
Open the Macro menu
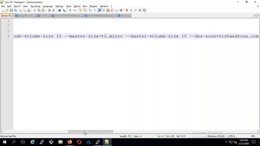tap(77, 6)
